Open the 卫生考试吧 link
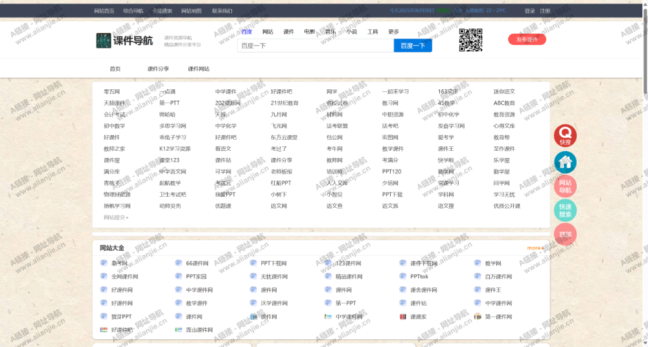Screen dimensions: 648x347 tap(173, 194)
